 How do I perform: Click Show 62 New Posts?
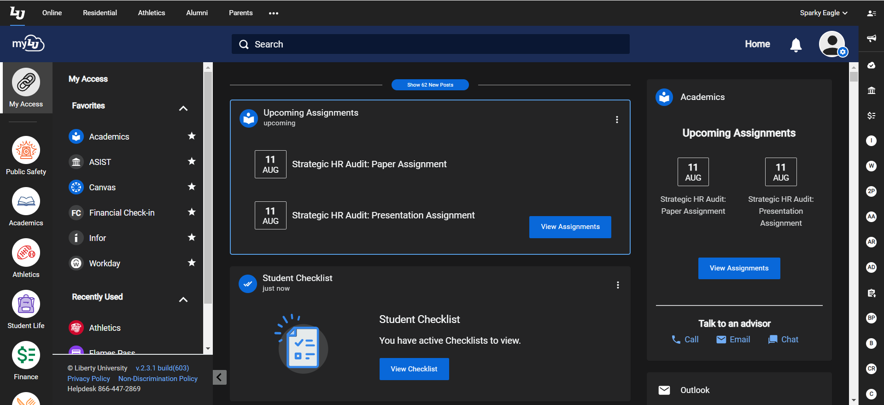430,85
